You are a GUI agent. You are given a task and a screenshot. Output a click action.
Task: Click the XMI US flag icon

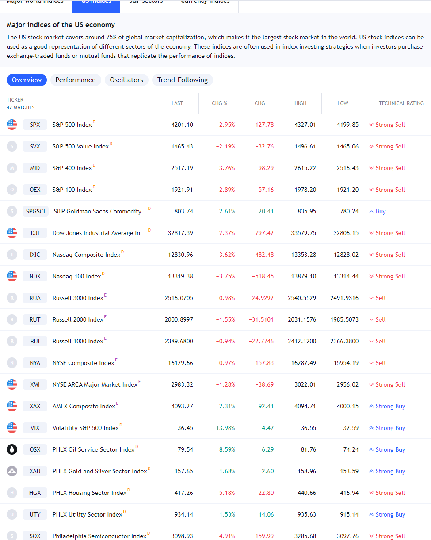(12, 384)
